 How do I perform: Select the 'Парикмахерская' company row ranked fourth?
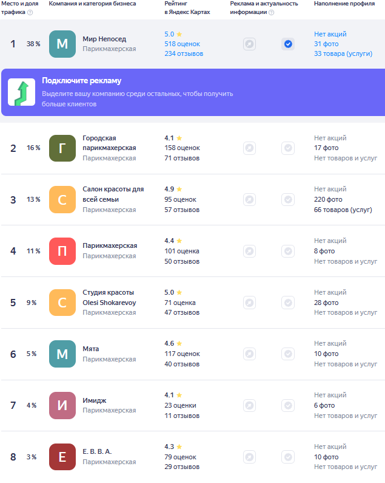pyautogui.click(x=110, y=245)
